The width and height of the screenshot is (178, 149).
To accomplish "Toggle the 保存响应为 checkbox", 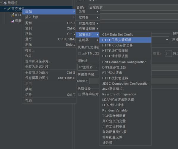I will pyautogui.click(x=80, y=94).
